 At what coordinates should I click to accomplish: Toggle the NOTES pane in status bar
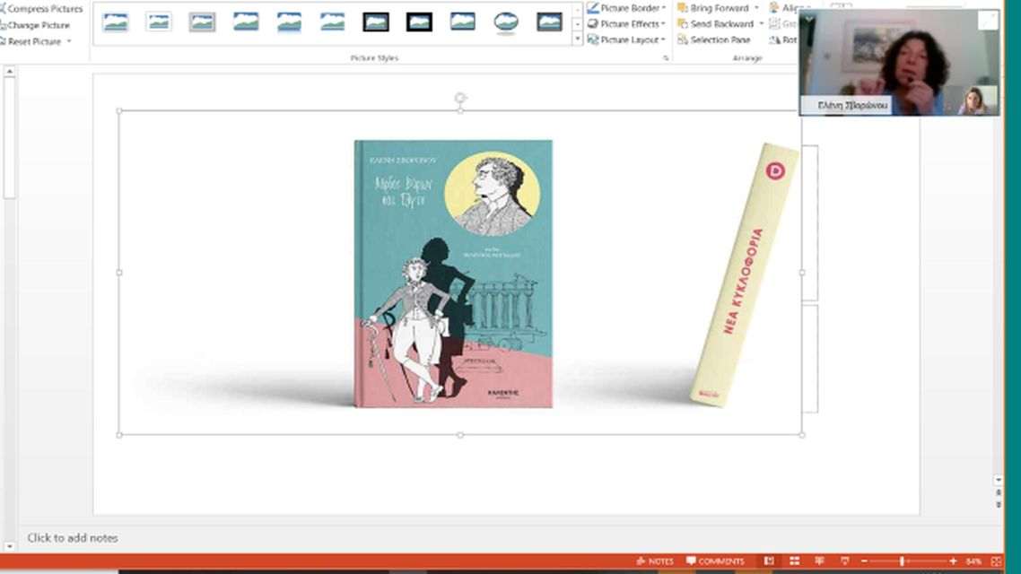(655, 561)
